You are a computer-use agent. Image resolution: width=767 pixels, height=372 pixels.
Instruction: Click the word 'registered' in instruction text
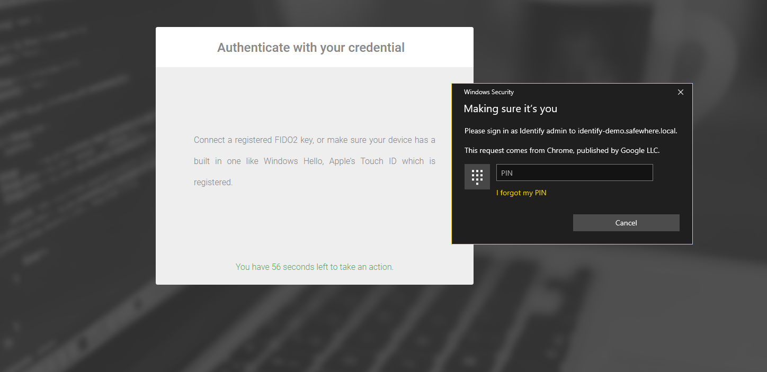(x=212, y=182)
